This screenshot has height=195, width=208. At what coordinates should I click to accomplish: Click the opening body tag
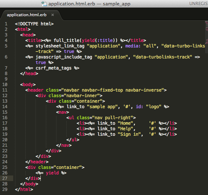coord(28,85)
